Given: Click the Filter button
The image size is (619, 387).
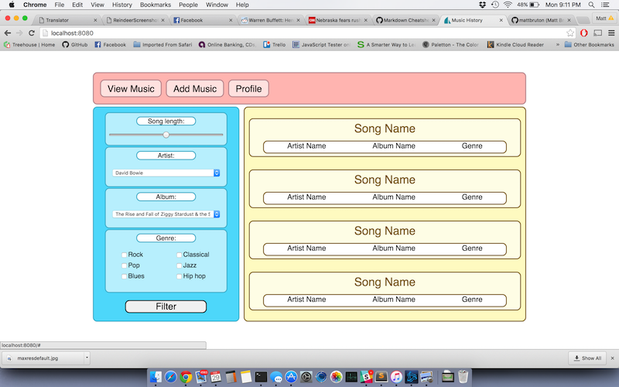Looking at the screenshot, I should (166, 307).
